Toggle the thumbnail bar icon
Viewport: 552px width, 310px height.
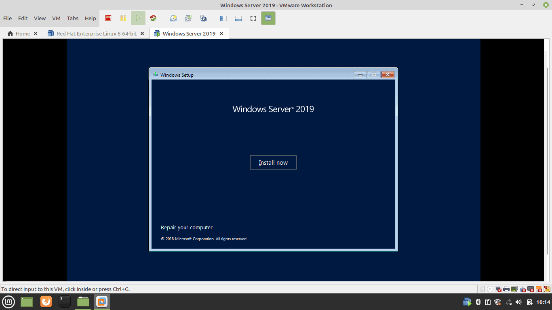[x=238, y=18]
